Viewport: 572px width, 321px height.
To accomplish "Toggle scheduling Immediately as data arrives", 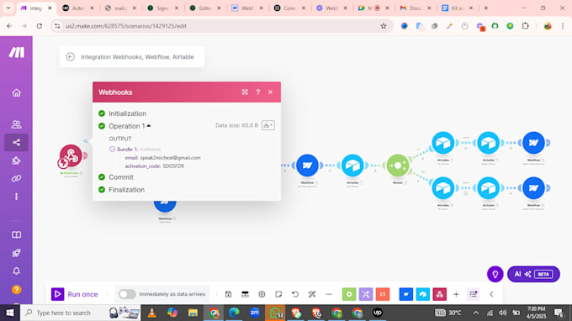I will pos(127,294).
